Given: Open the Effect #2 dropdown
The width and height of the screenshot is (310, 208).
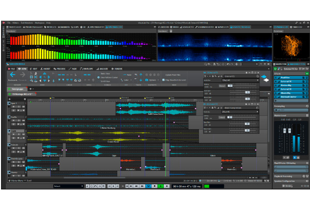Looking at the screenshot, I should 240,112.
